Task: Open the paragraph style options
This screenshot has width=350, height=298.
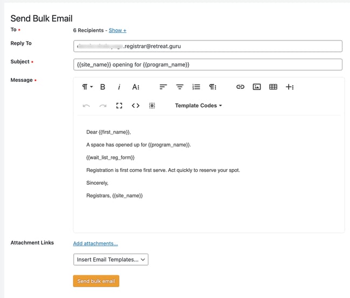Action: (x=213, y=87)
